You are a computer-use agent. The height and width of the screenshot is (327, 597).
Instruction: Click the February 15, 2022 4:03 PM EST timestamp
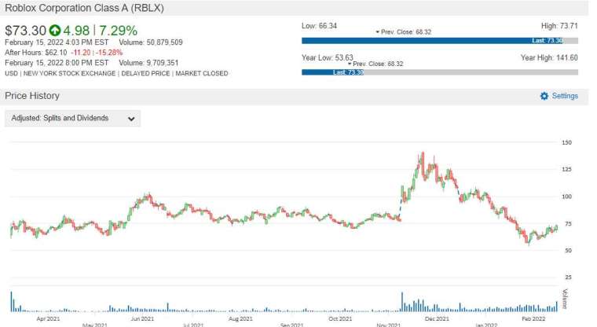[57, 42]
